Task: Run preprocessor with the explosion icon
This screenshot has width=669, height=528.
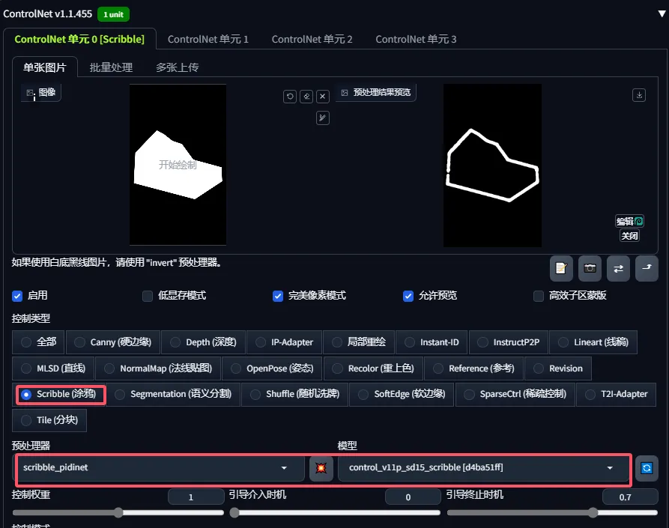Action: (x=321, y=468)
